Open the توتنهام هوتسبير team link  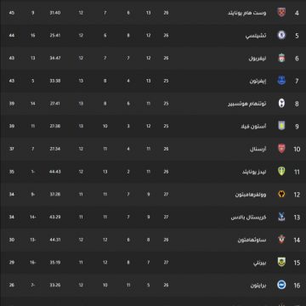point(247,104)
